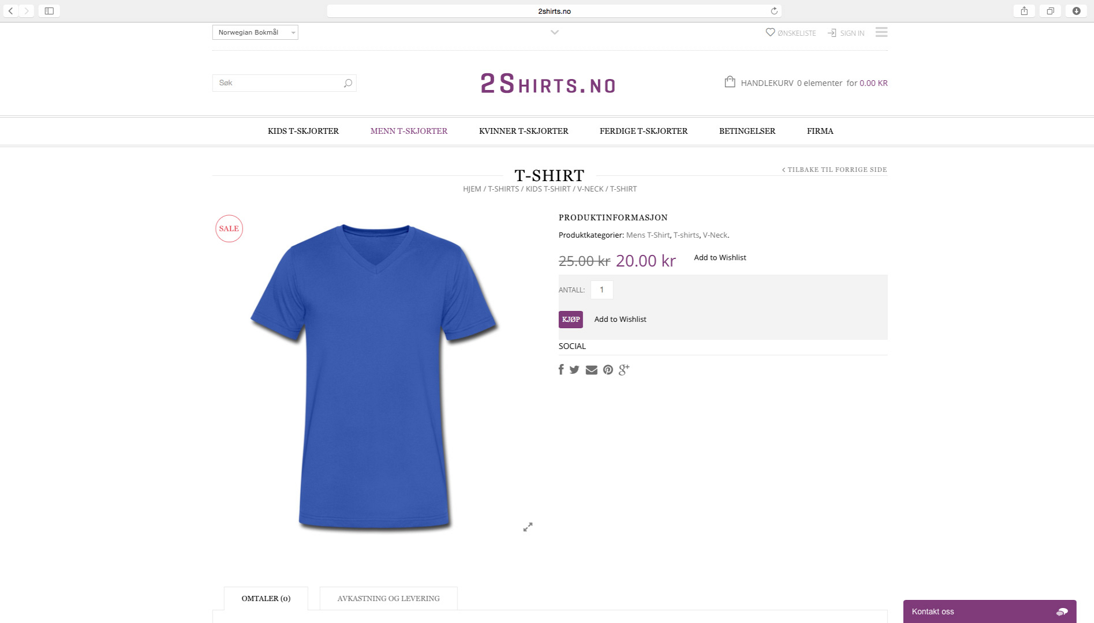1094x623 pixels.
Task: Open the Safari share menu
Action: (x=1024, y=11)
